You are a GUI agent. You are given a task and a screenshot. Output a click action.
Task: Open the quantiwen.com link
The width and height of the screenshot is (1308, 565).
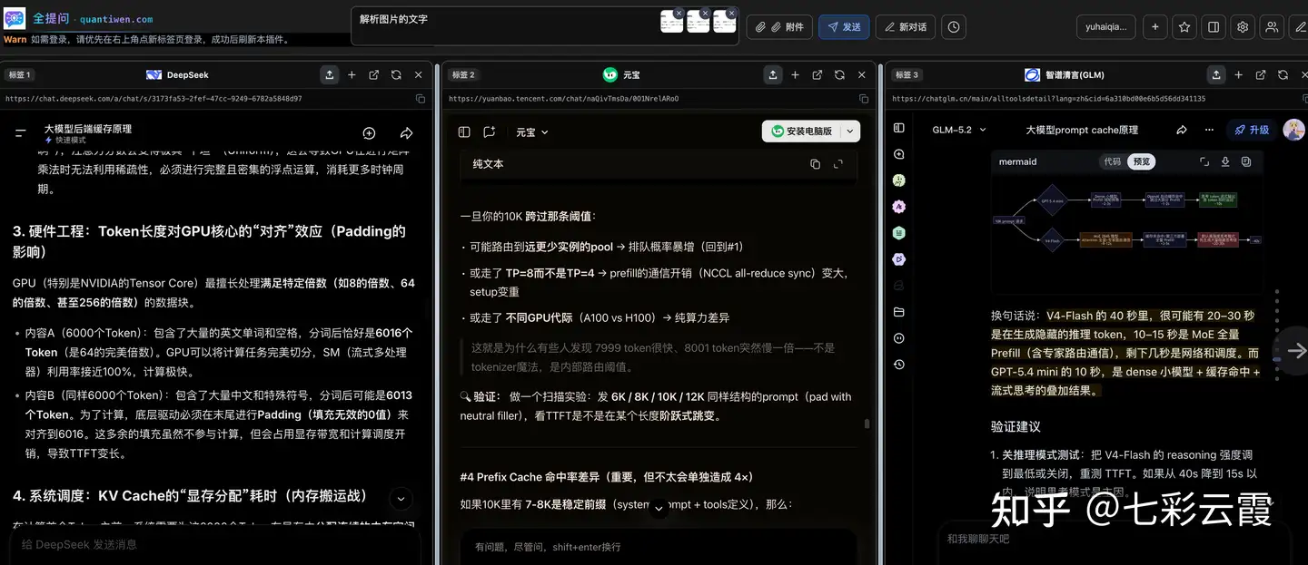pyautogui.click(x=116, y=19)
